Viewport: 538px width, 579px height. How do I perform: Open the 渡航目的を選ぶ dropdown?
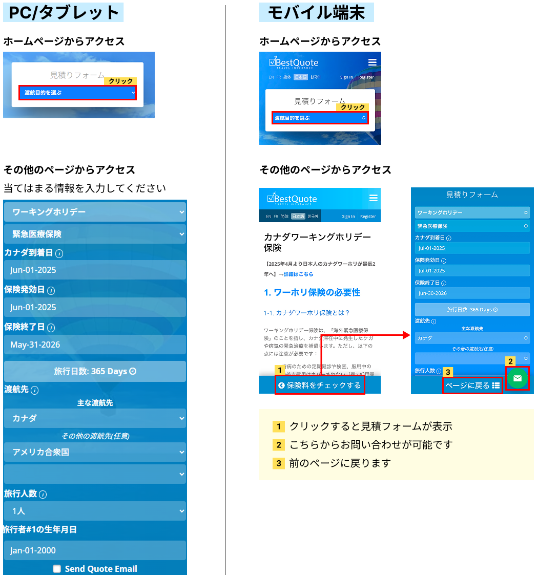click(x=77, y=93)
